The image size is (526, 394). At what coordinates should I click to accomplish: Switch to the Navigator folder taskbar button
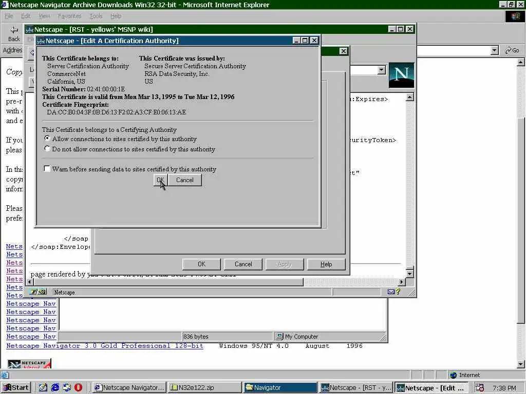(x=280, y=388)
